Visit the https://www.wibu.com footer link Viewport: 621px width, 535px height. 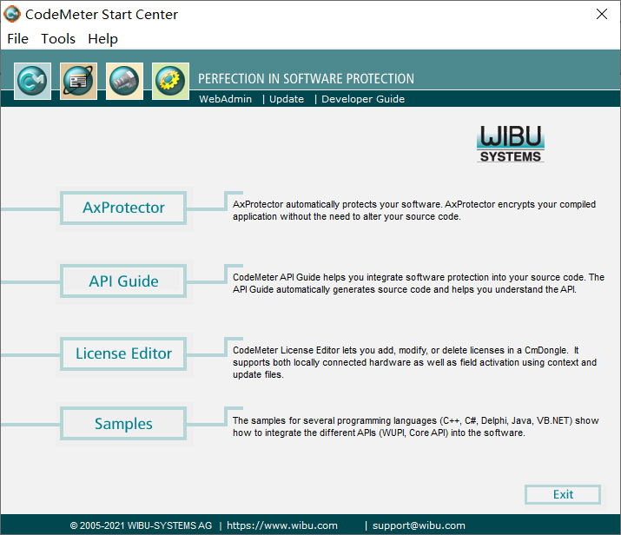click(x=282, y=525)
